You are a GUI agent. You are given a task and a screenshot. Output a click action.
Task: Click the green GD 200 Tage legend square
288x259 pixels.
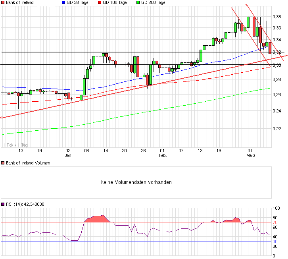(x=138, y=3)
